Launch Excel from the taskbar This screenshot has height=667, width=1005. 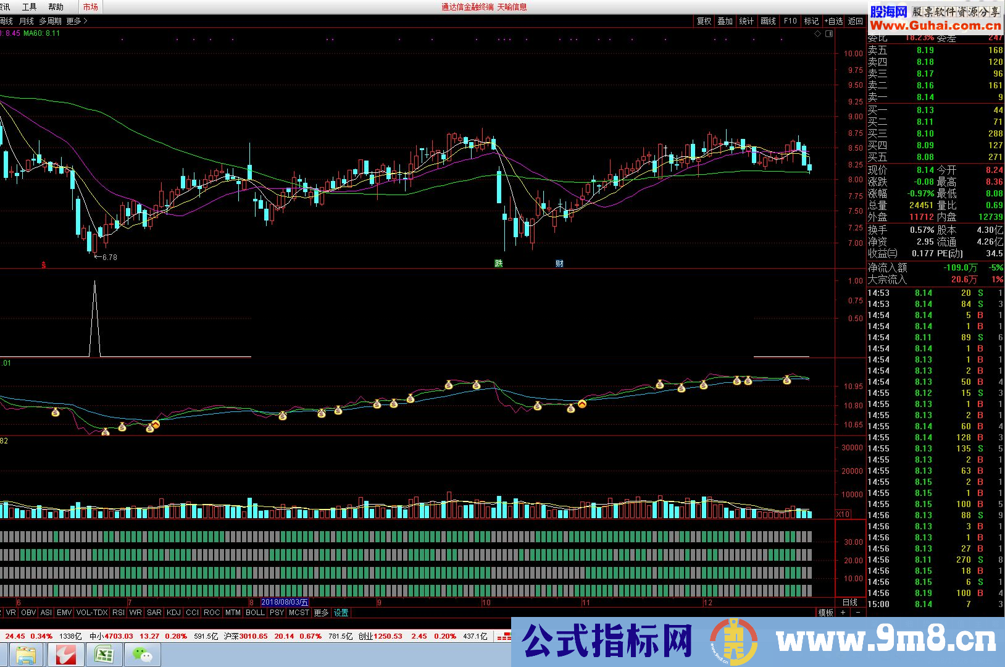[x=104, y=653]
